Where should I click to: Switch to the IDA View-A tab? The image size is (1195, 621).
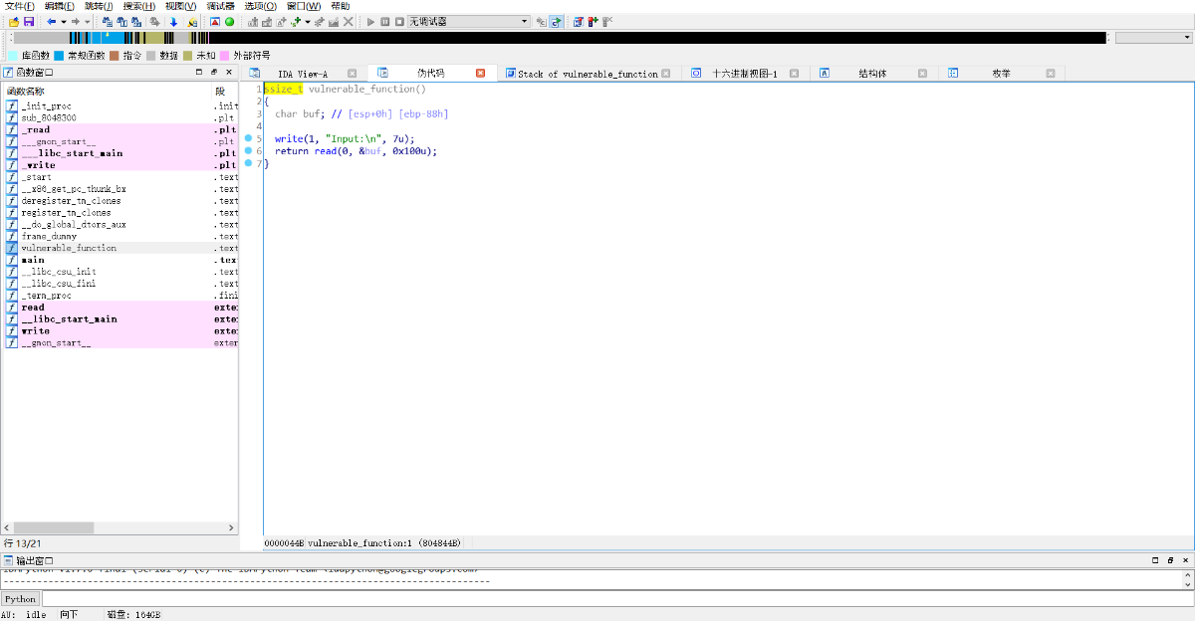(x=304, y=74)
